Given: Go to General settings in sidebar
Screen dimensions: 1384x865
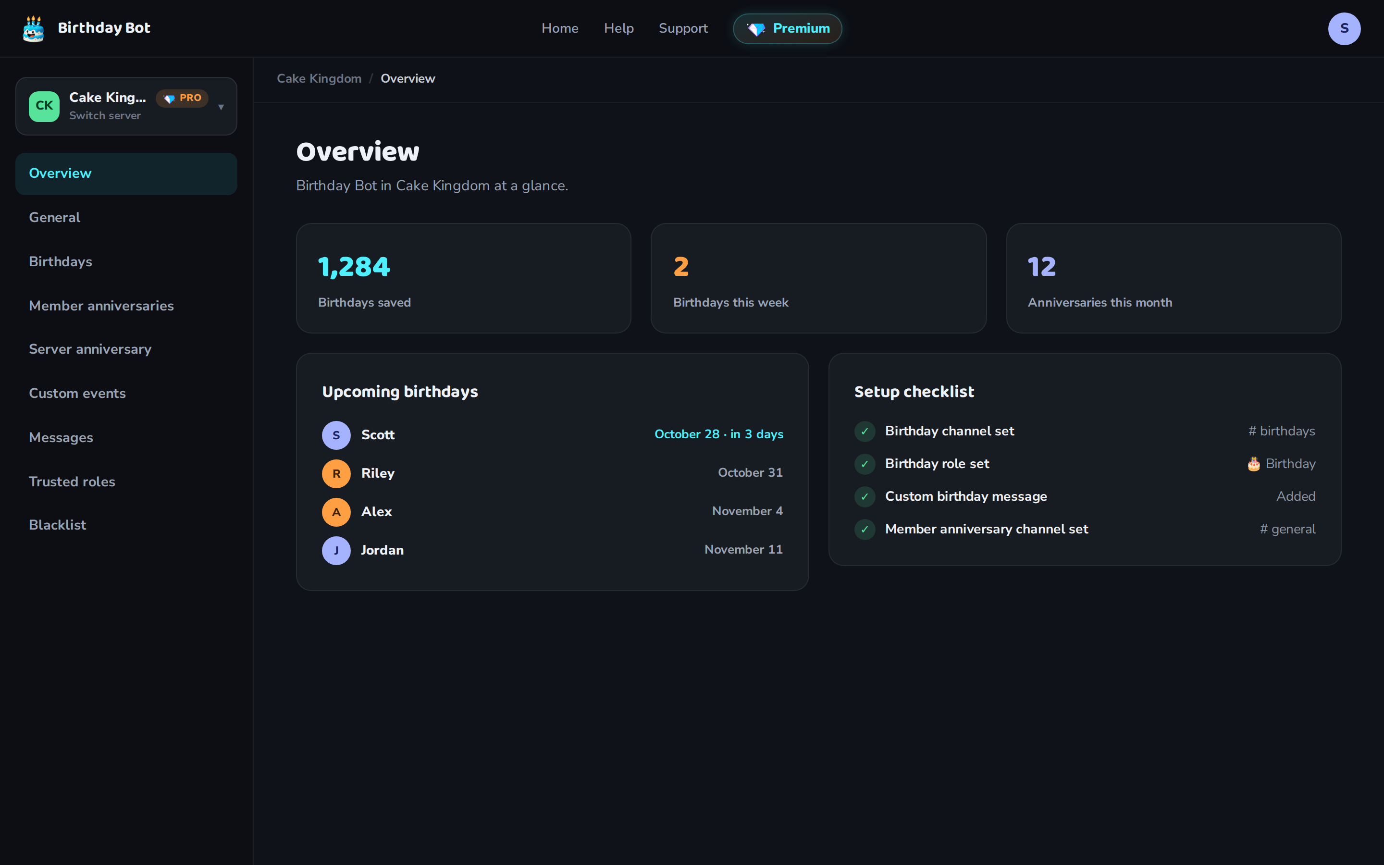Looking at the screenshot, I should (x=126, y=218).
